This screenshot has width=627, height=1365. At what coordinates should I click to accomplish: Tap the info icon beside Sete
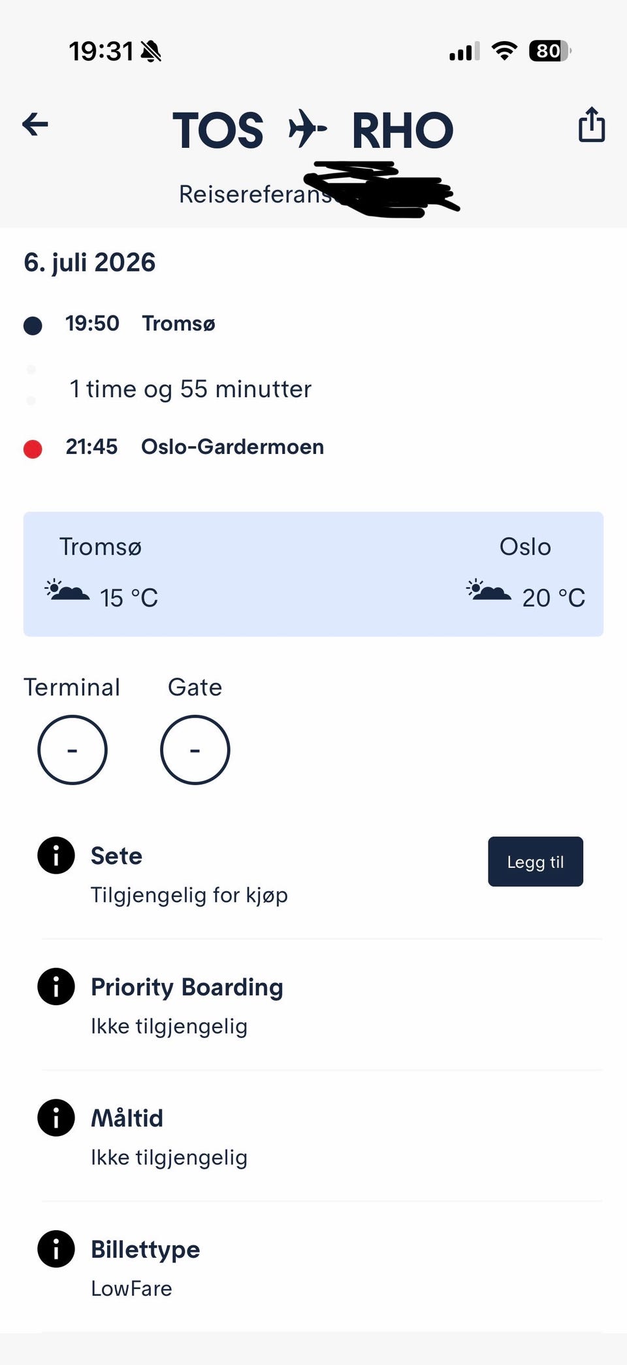[x=56, y=855]
